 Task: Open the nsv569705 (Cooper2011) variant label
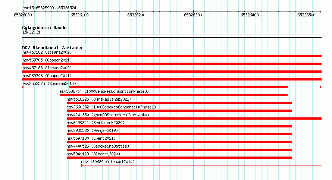pyautogui.click(x=47, y=60)
